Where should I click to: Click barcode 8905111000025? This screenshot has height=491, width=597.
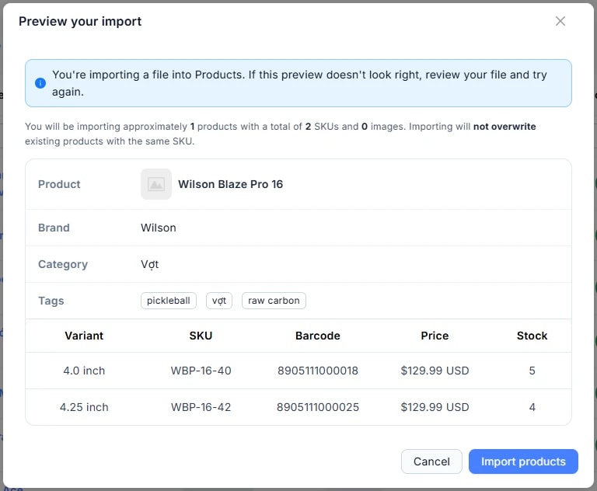pyautogui.click(x=317, y=407)
